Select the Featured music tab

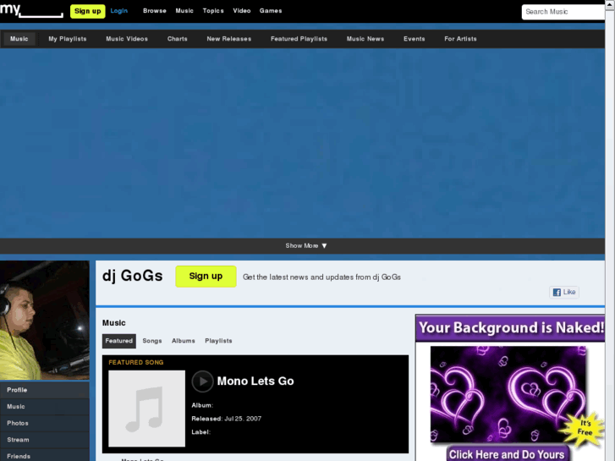[118, 341]
